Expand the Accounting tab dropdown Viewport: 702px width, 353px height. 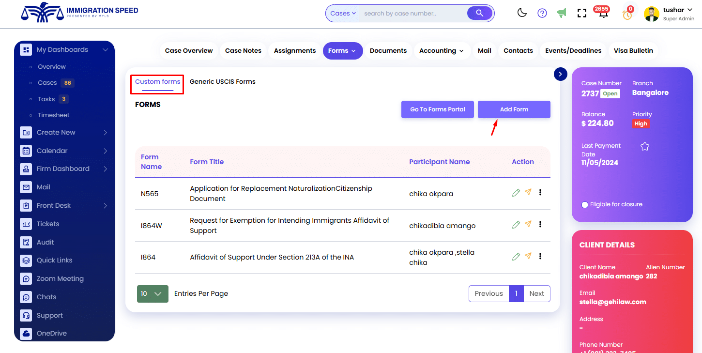442,51
